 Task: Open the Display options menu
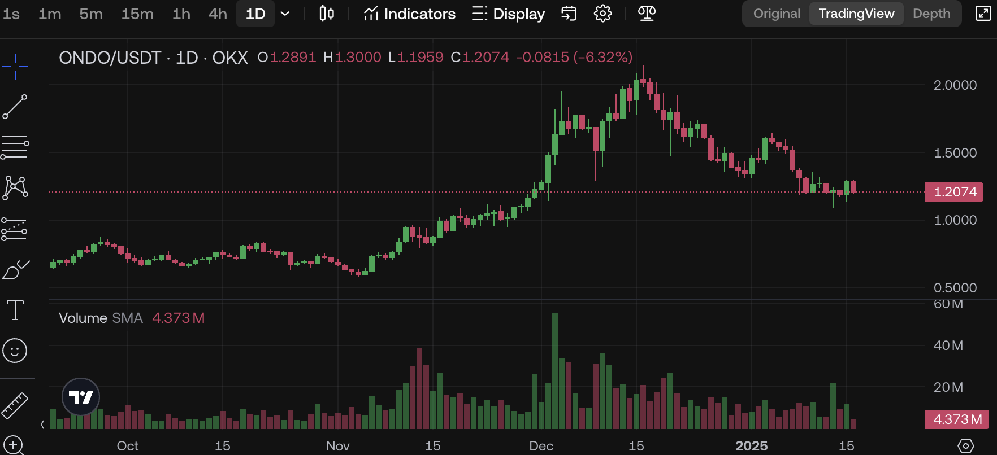pyautogui.click(x=508, y=14)
